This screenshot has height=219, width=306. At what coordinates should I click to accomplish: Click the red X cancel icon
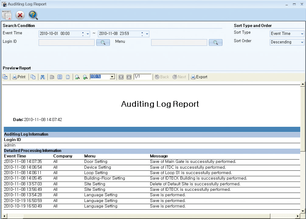coord(20,15)
